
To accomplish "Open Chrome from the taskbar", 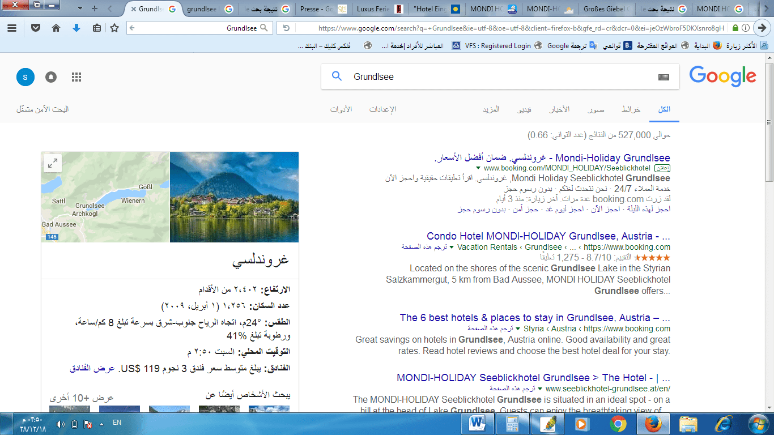I will point(618,424).
